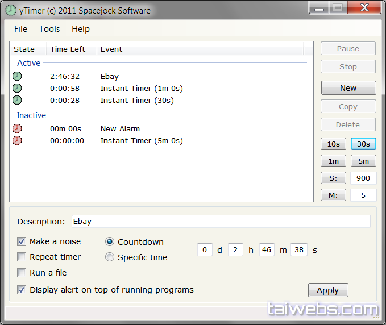Uncheck the Make a noise checkbox

click(x=22, y=241)
